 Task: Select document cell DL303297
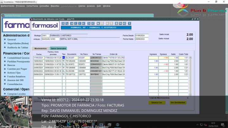pos(72,58)
